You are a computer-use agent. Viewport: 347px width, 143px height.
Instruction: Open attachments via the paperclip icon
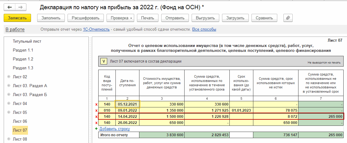(x=288, y=18)
